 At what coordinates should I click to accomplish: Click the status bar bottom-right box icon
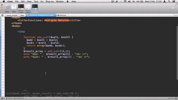coord(176,98)
